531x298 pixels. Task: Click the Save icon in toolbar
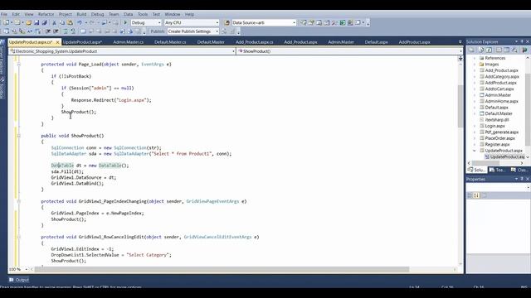click(37, 22)
